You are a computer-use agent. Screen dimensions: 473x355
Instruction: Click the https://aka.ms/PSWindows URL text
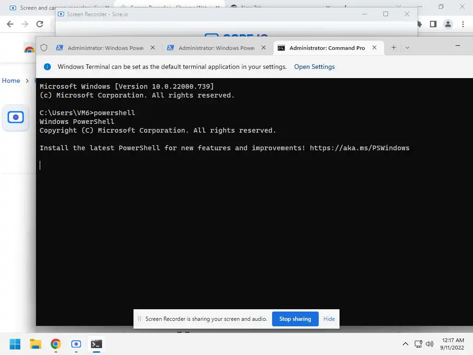click(359, 148)
